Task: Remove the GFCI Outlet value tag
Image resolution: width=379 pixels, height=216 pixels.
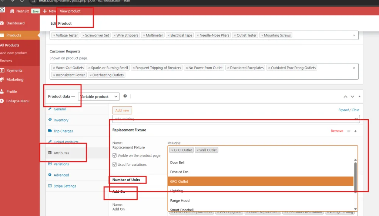Action: (x=172, y=150)
